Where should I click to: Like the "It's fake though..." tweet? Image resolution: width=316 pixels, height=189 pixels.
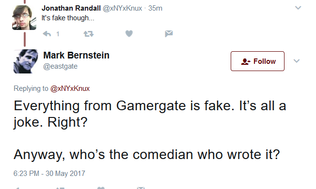click(129, 33)
